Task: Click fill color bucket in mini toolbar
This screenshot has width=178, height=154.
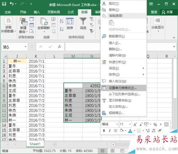Action: pyautogui.click(x=122, y=131)
